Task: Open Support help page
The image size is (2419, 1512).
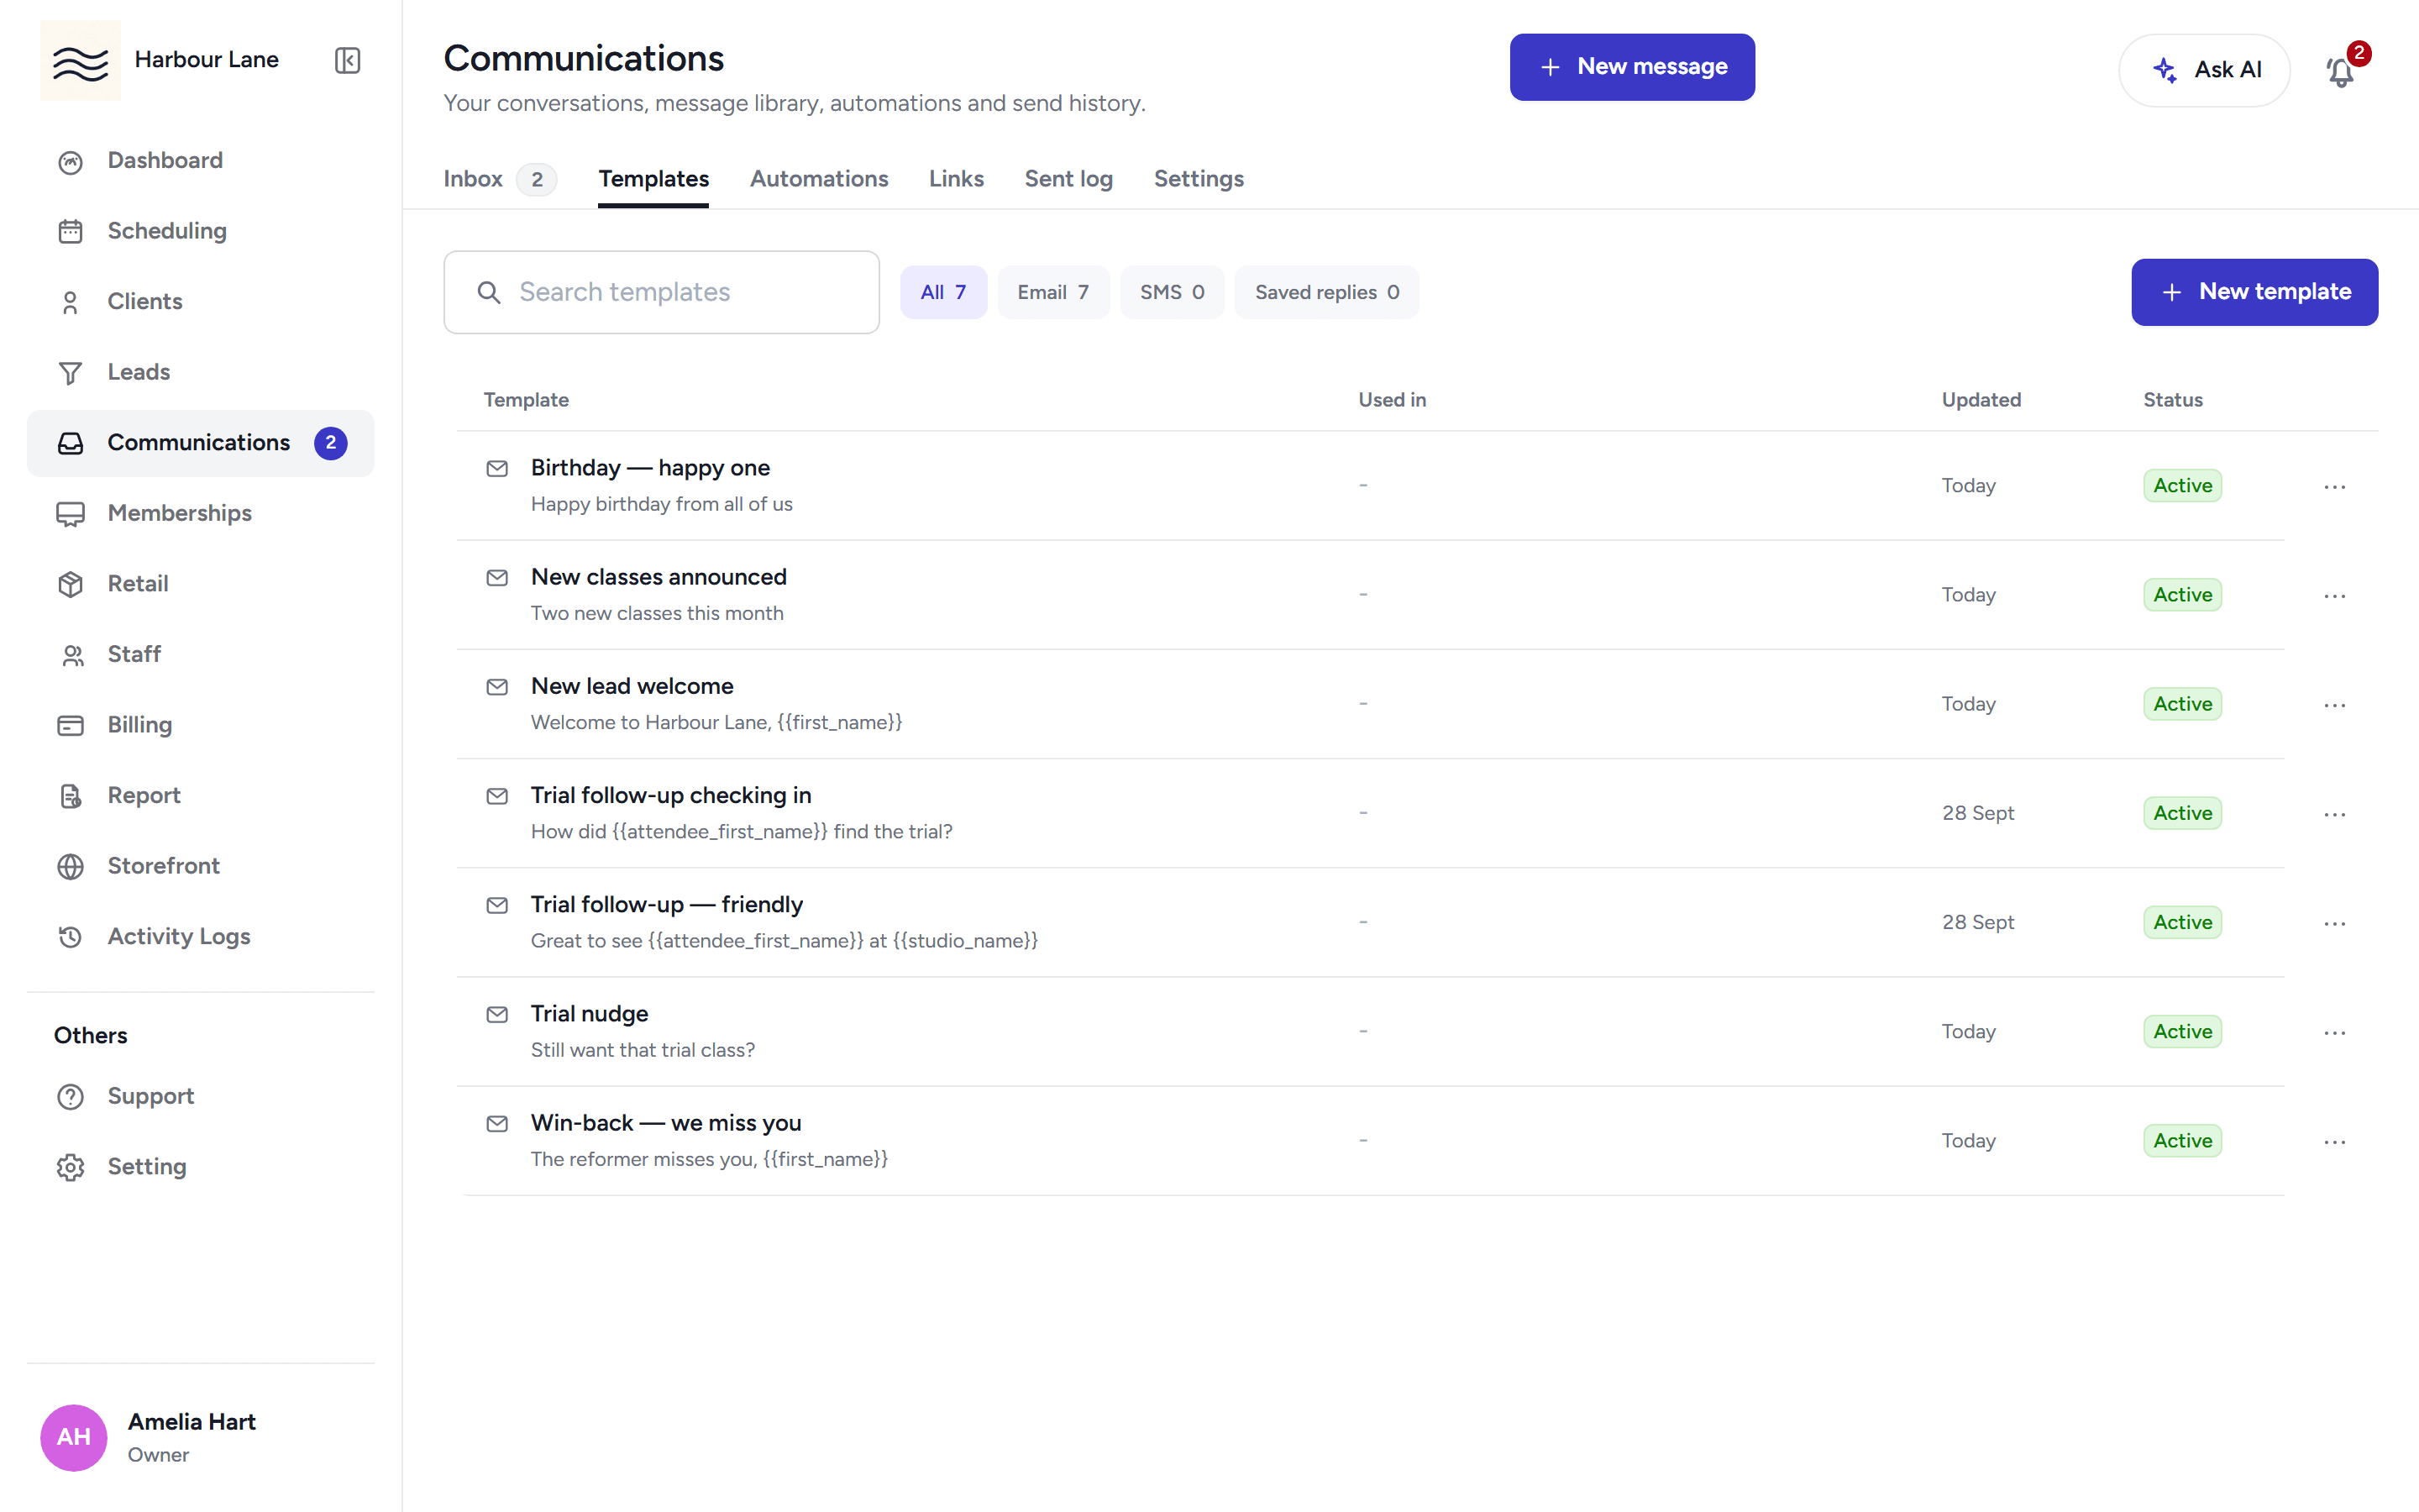Action: coord(200,1097)
